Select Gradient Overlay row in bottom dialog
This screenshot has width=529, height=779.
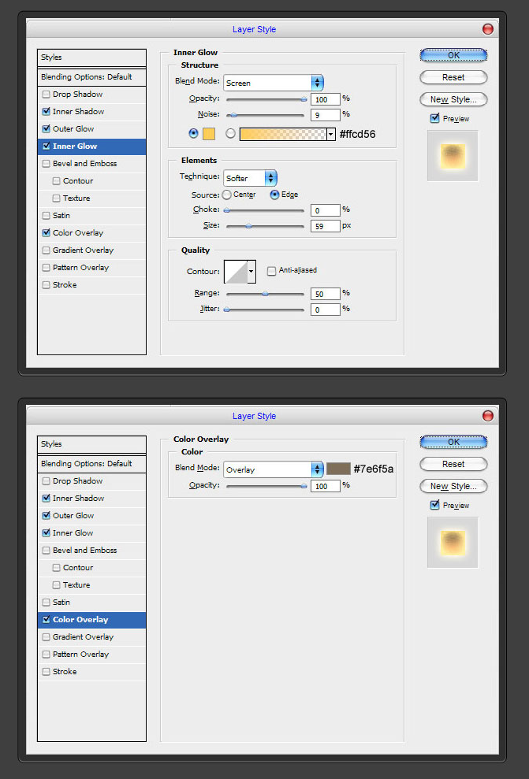pos(92,637)
